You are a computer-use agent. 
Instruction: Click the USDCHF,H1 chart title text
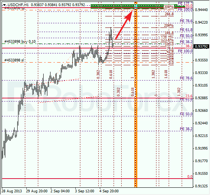[x=18, y=5]
